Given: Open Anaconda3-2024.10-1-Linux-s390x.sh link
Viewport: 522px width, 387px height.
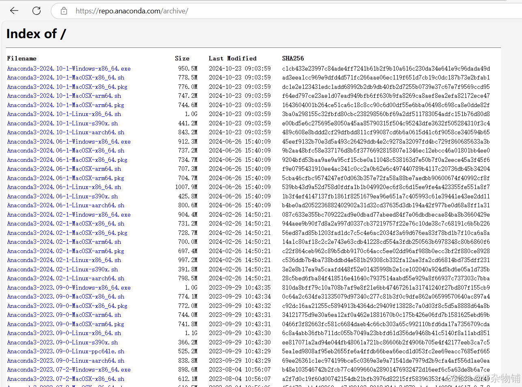Looking at the screenshot, I should [63, 123].
